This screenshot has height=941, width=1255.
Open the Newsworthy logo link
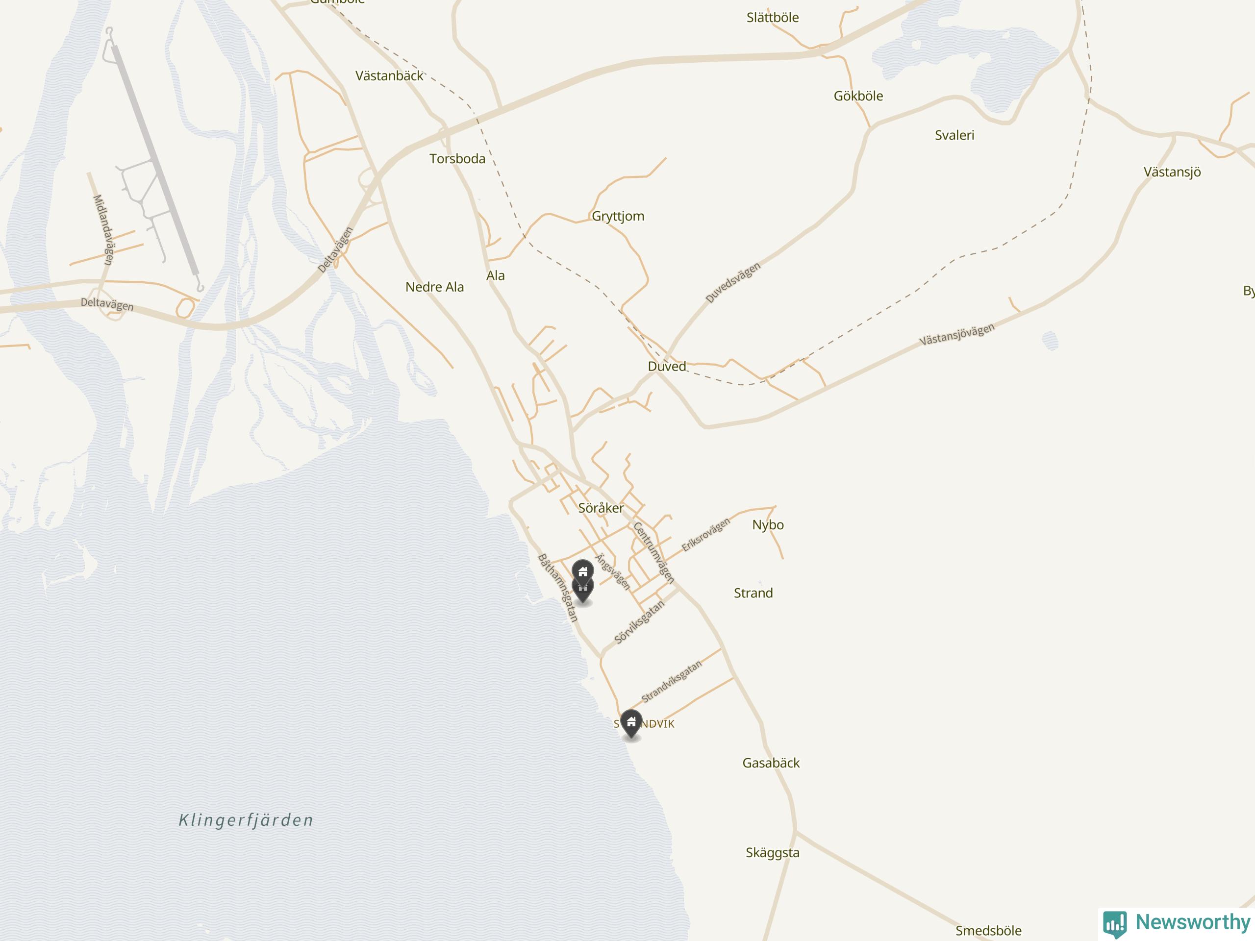pyautogui.click(x=1177, y=922)
